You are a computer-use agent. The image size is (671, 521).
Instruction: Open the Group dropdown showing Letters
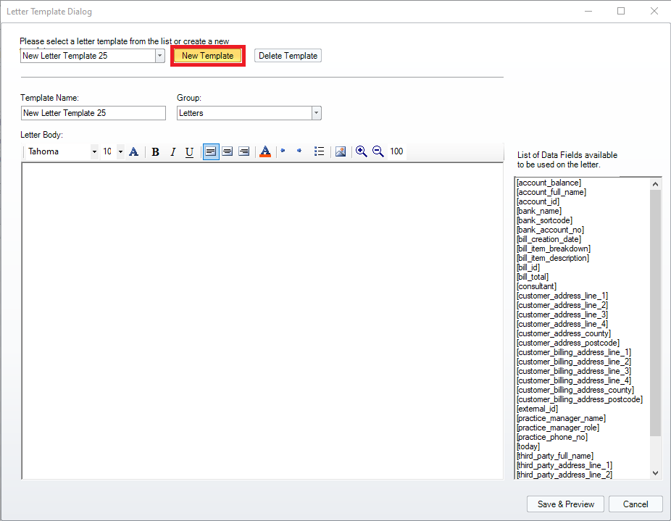(x=316, y=113)
